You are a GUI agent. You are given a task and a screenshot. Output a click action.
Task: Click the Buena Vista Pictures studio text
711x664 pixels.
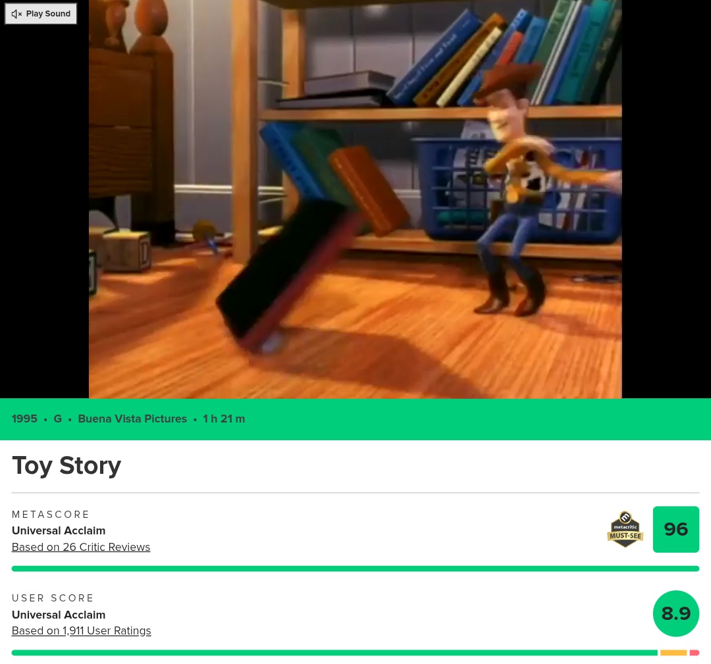(132, 419)
